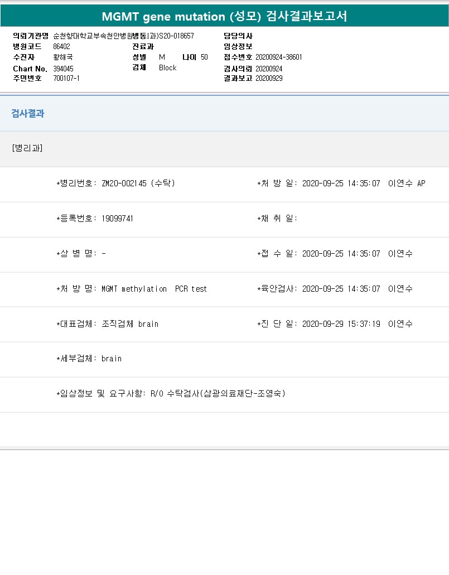This screenshot has height=575, width=449.
Task: Click the 주민번호 value 700107-1
Action: coord(66,78)
